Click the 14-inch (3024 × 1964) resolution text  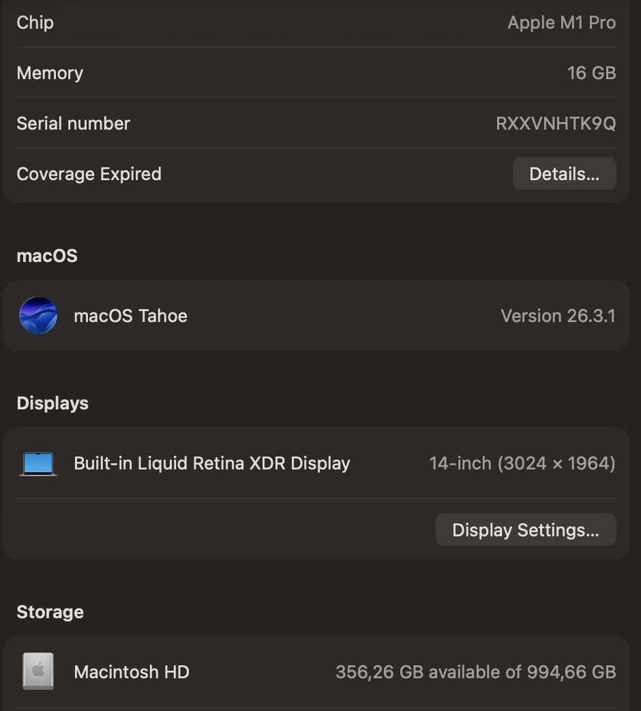(522, 463)
